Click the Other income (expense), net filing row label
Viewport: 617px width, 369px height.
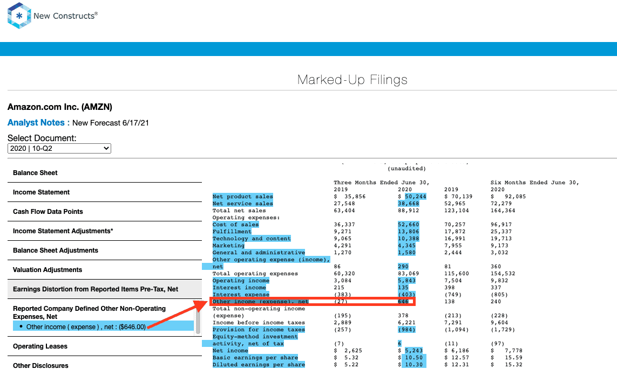tap(261, 302)
